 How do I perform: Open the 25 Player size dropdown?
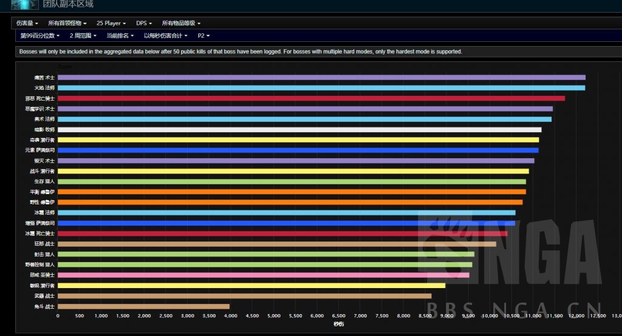pos(111,24)
